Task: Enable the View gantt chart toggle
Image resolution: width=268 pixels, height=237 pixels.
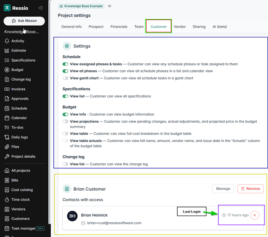Action: pos(65,78)
